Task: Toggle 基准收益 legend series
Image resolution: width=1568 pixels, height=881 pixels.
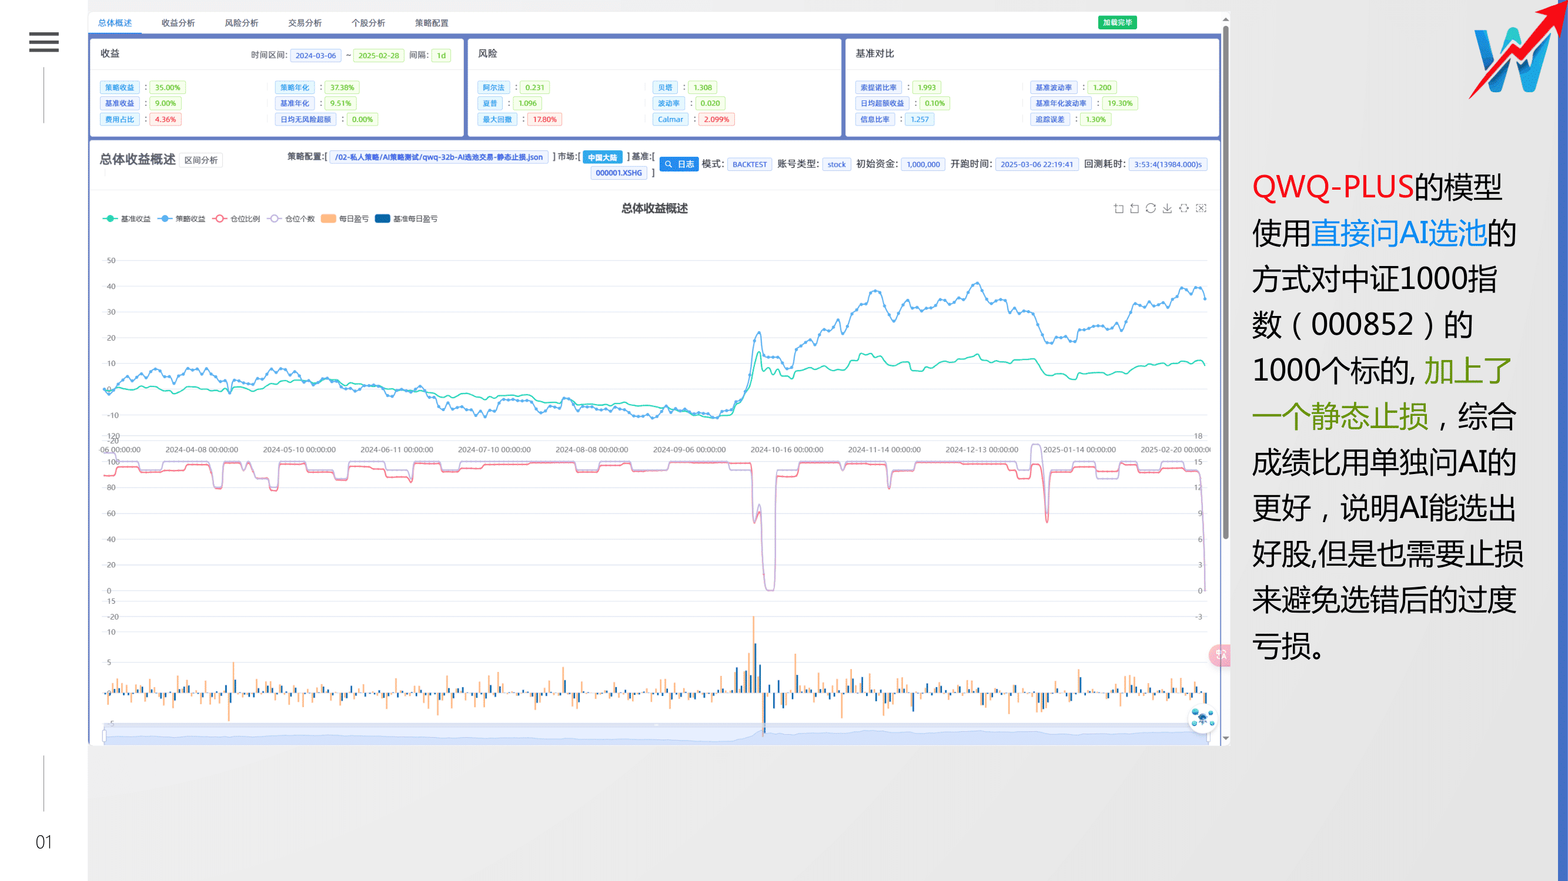Action: tap(127, 219)
